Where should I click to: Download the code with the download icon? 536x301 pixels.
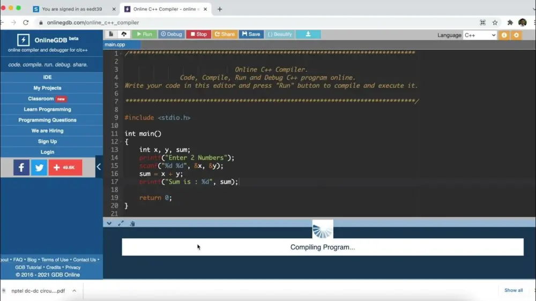(308, 34)
